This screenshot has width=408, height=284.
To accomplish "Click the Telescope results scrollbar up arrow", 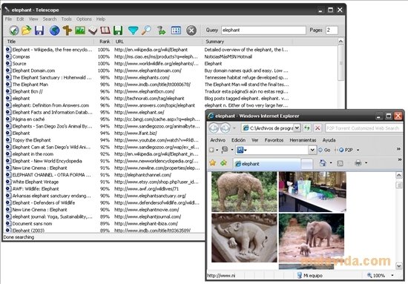I will click(340, 42).
